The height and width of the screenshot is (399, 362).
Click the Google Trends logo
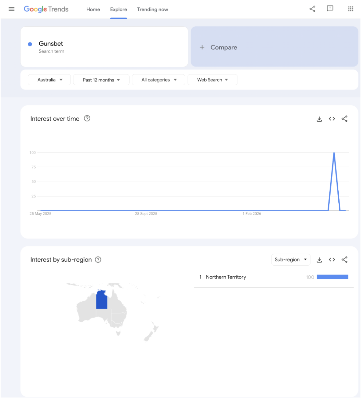click(46, 9)
